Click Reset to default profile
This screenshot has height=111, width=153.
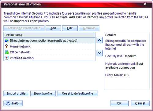(77, 93)
